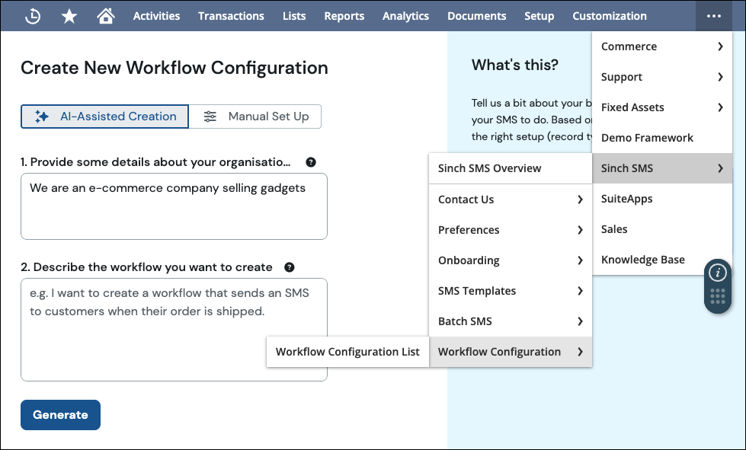Select Workflow Configuration List menu entry

(347, 352)
